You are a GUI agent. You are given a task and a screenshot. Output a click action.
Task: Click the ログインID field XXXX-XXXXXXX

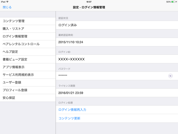[x=117, y=59]
